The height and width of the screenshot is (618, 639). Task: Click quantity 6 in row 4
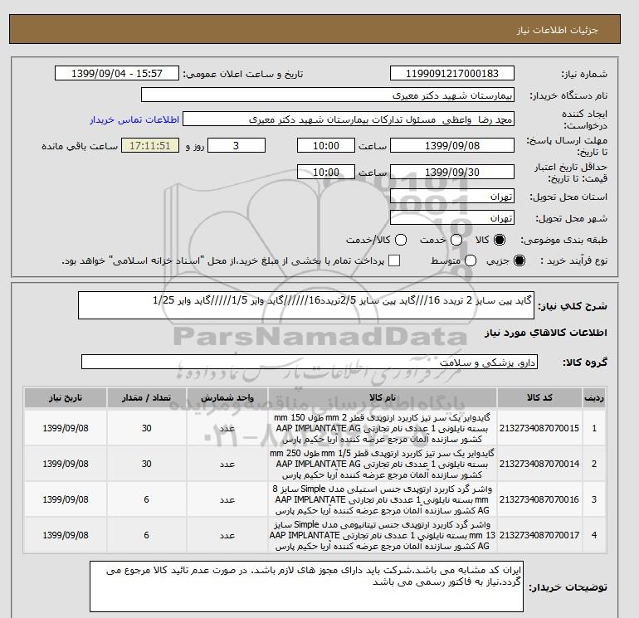pyautogui.click(x=146, y=535)
